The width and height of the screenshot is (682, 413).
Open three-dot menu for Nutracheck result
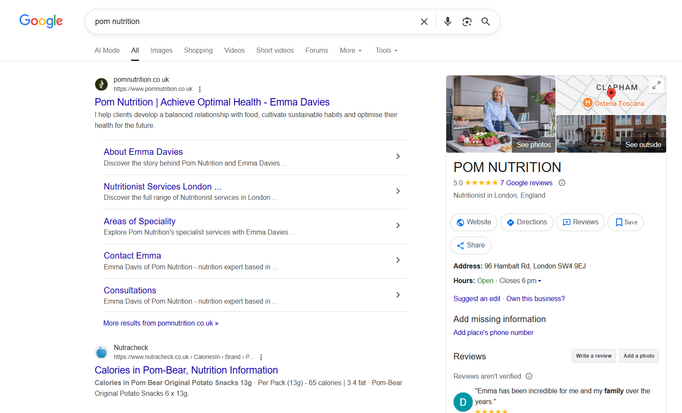(x=261, y=357)
